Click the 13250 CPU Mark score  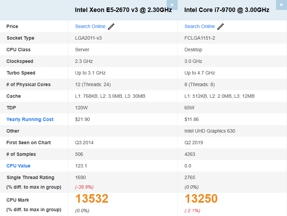[201, 199]
